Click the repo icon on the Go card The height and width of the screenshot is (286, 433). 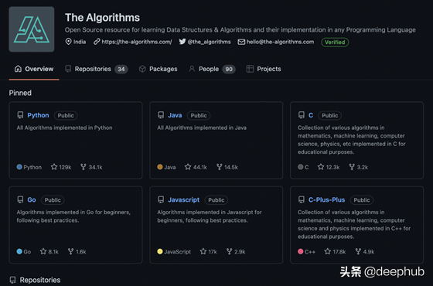20,199
